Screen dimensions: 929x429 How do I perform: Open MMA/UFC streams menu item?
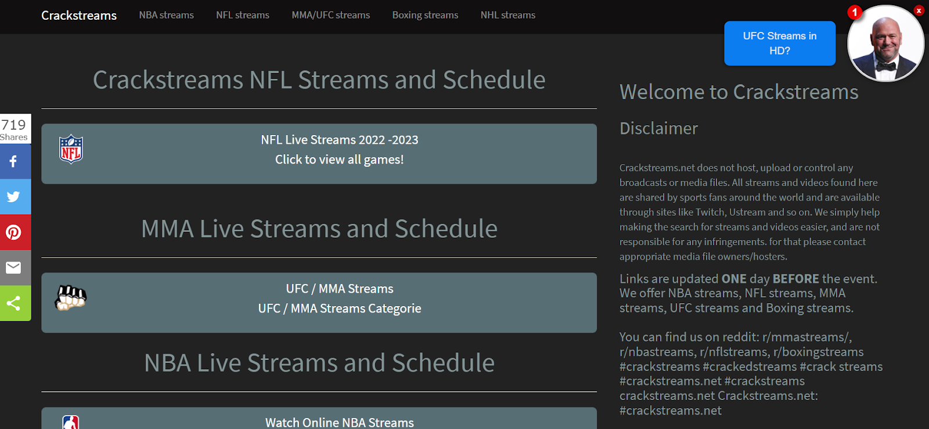[x=331, y=15]
